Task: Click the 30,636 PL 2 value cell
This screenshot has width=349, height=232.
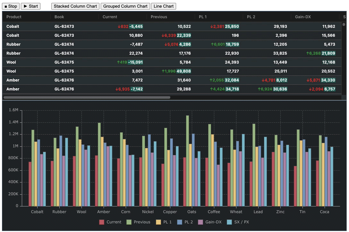Action: tap(267, 89)
